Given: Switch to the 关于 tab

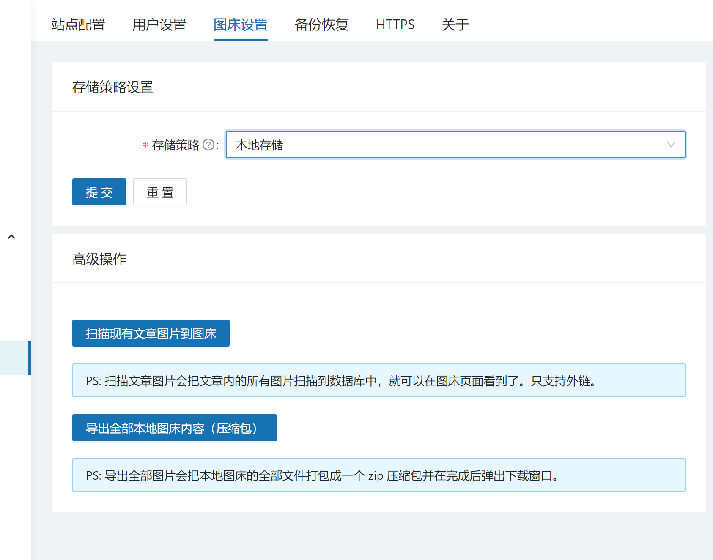Looking at the screenshot, I should click(455, 25).
